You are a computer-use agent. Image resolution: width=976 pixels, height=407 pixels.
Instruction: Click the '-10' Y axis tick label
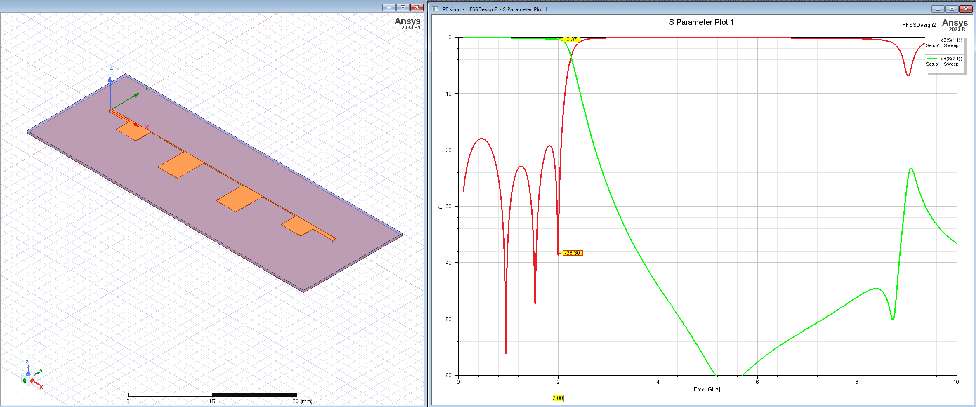click(x=448, y=94)
